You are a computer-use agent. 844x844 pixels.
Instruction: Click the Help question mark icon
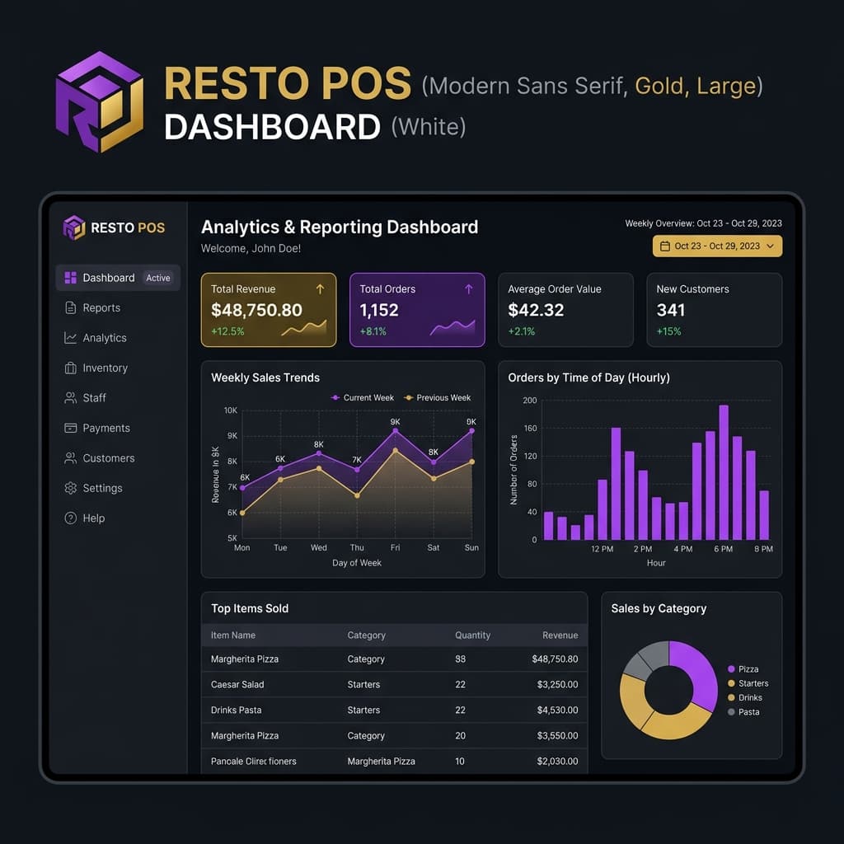coord(71,518)
